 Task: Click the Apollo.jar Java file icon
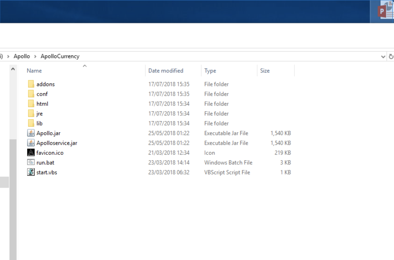coord(31,133)
